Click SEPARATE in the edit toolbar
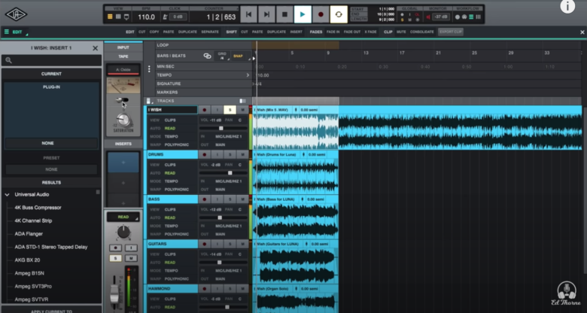 point(210,32)
